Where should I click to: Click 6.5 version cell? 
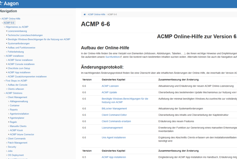84,157
